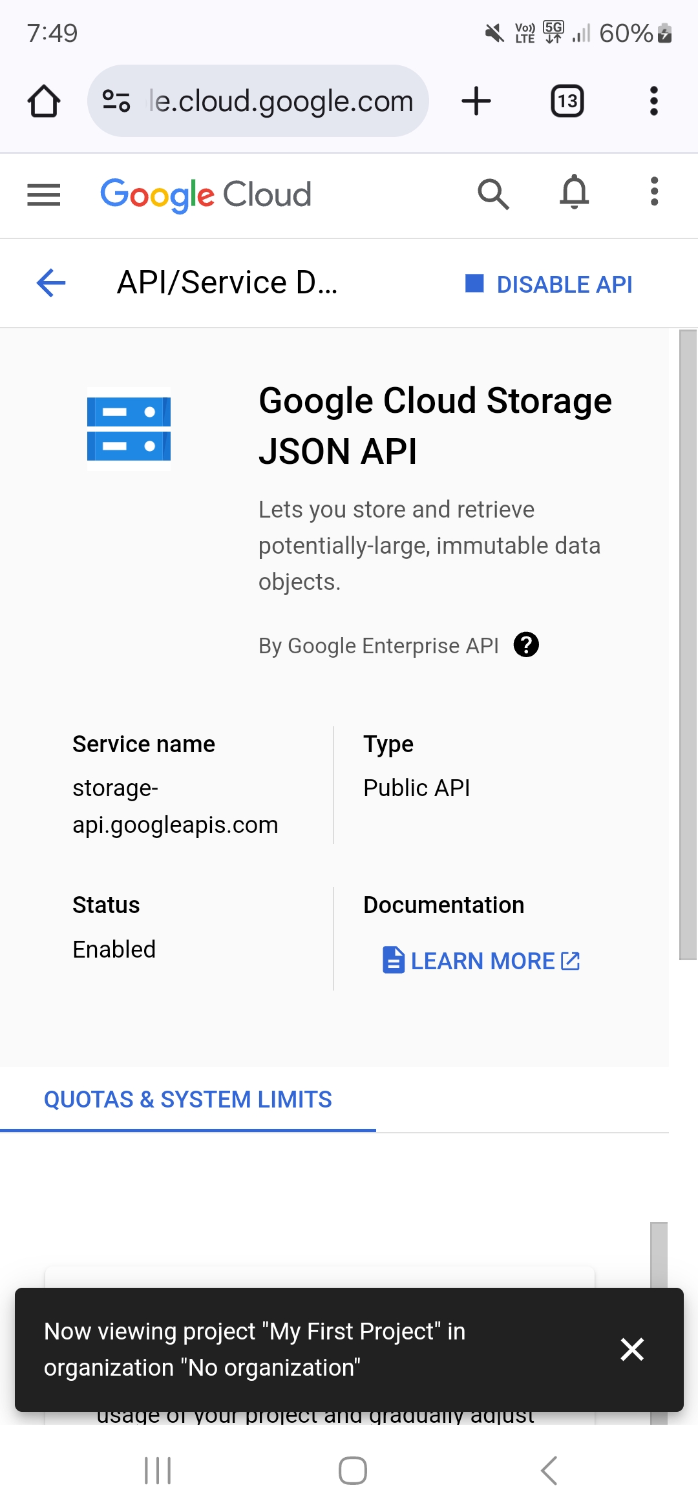Tap the Chrome home icon
The width and height of the screenshot is (698, 1512).
pos(44,101)
